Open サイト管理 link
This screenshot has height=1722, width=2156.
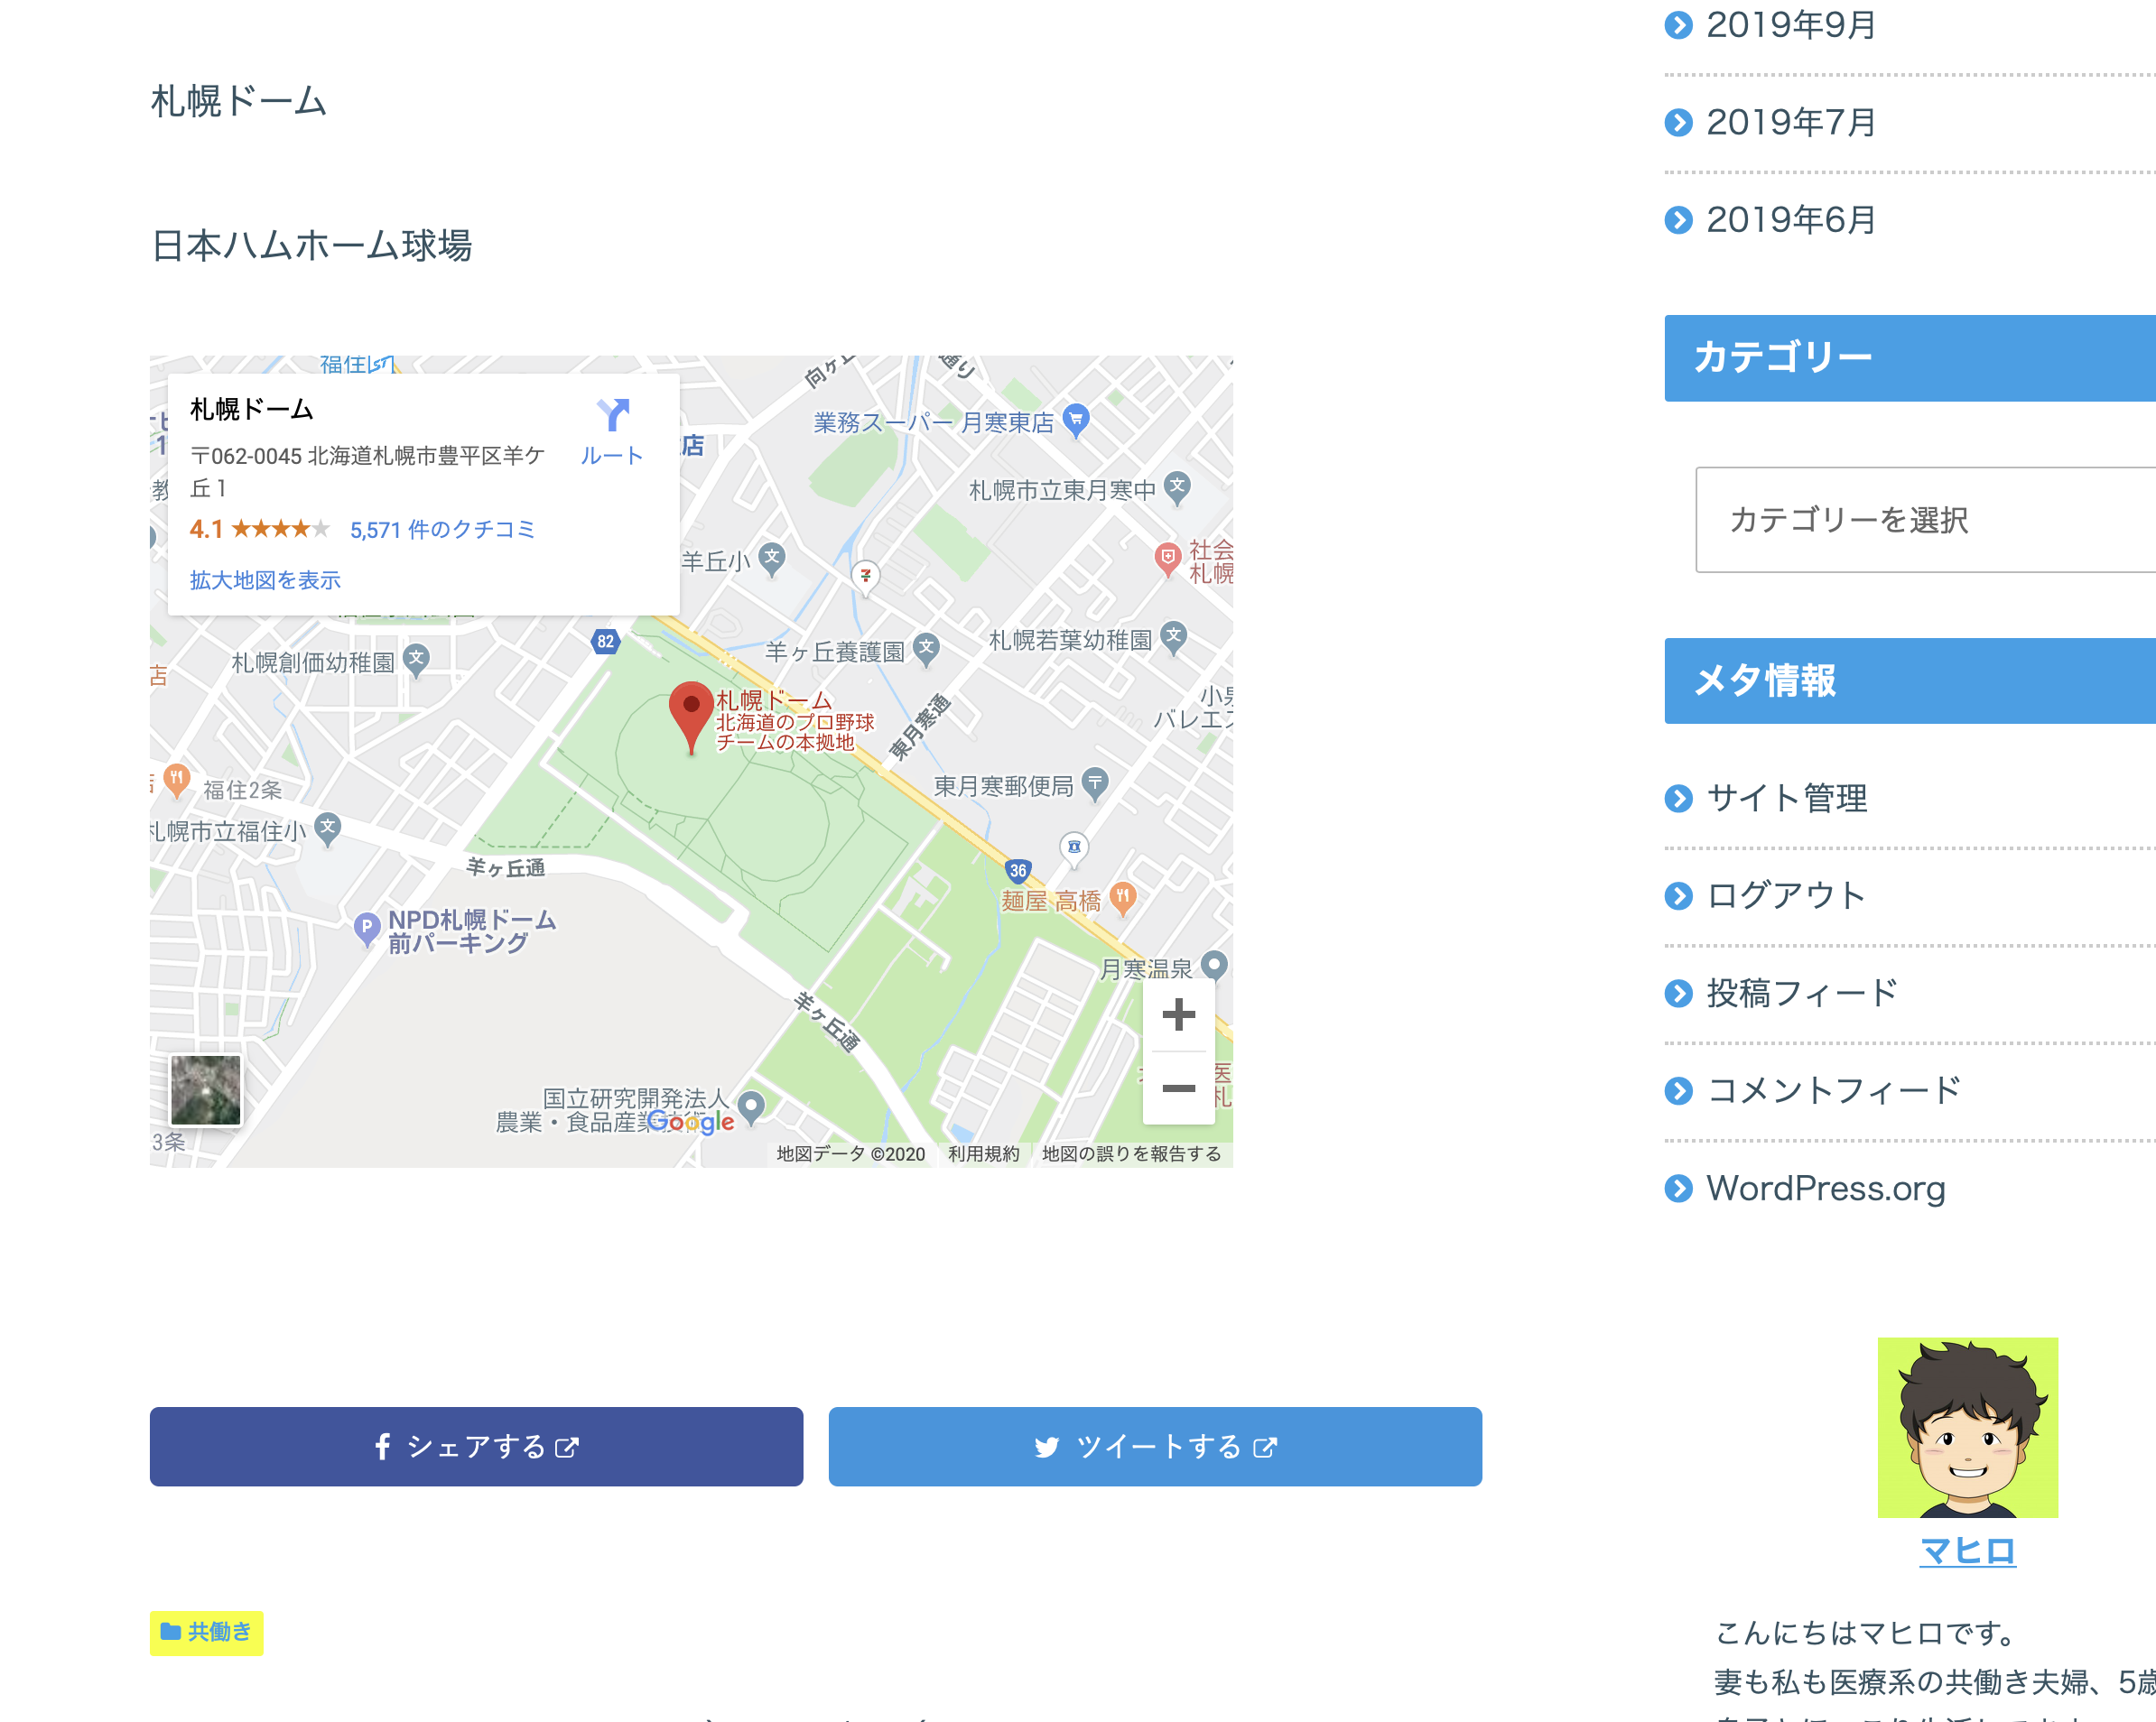click(1786, 798)
